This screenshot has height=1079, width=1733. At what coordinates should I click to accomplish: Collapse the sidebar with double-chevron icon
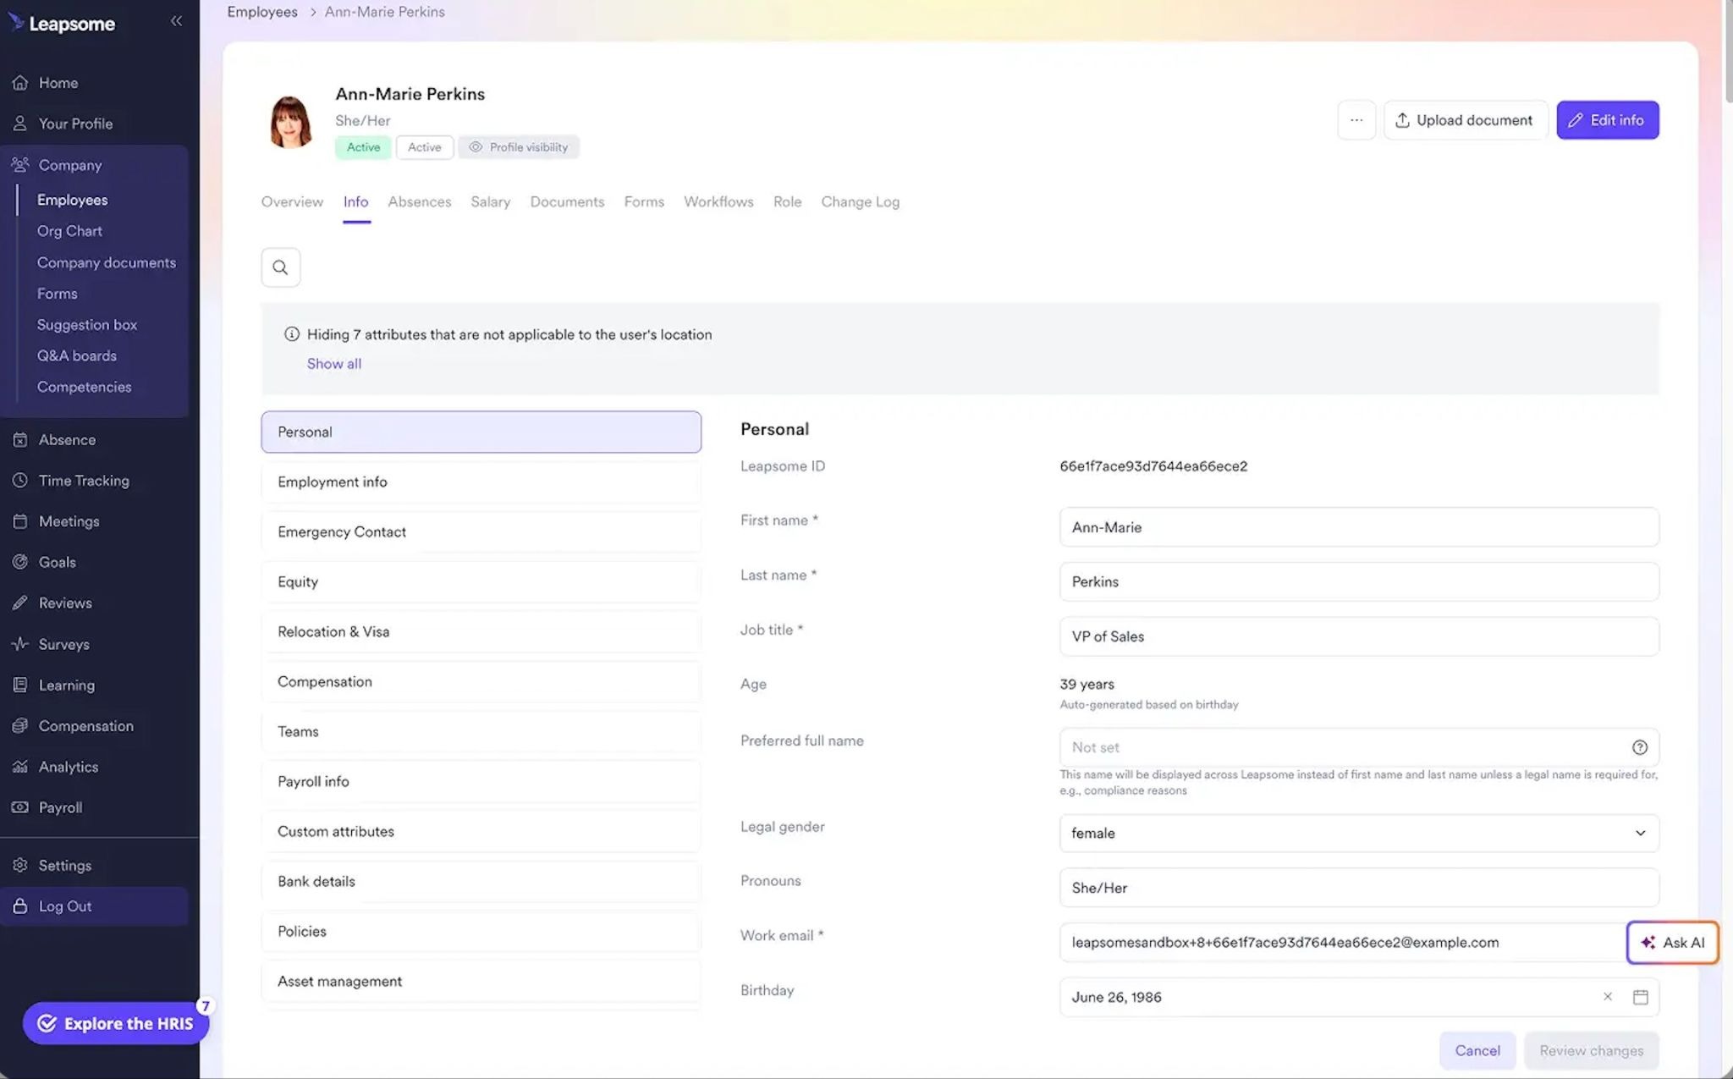pyautogui.click(x=176, y=21)
